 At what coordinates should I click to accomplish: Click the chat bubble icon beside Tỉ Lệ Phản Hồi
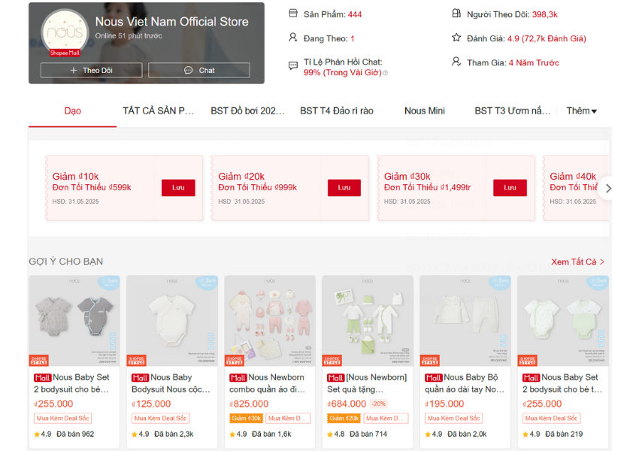pos(293,65)
